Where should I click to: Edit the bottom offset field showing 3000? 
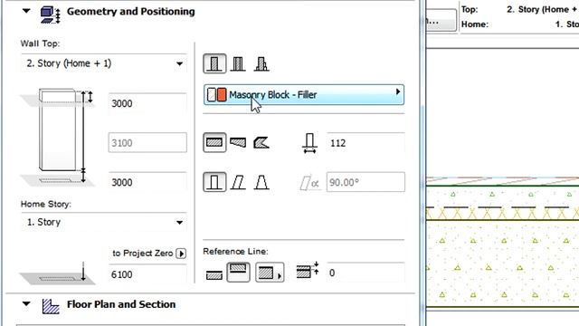(x=147, y=182)
